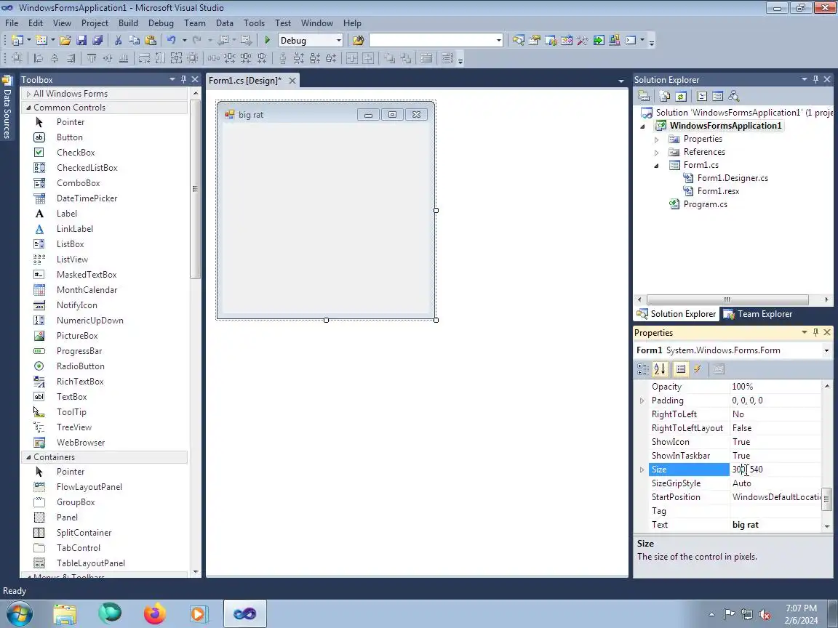
Task: Click Align Lefts icon in layout toolbar
Action: coord(38,58)
